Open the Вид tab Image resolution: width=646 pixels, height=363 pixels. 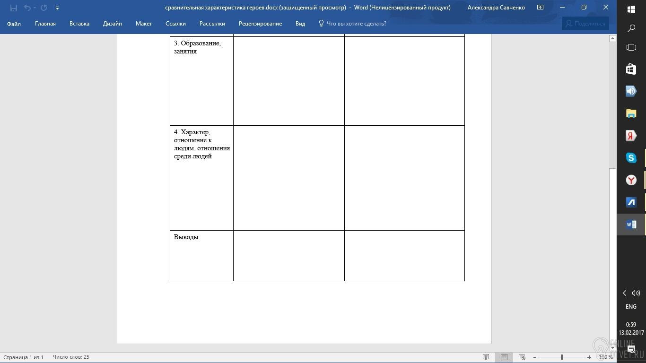click(300, 24)
